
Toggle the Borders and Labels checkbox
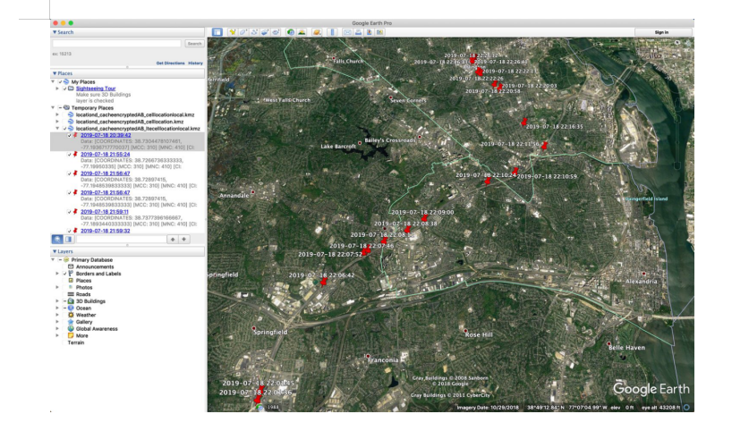pyautogui.click(x=64, y=274)
